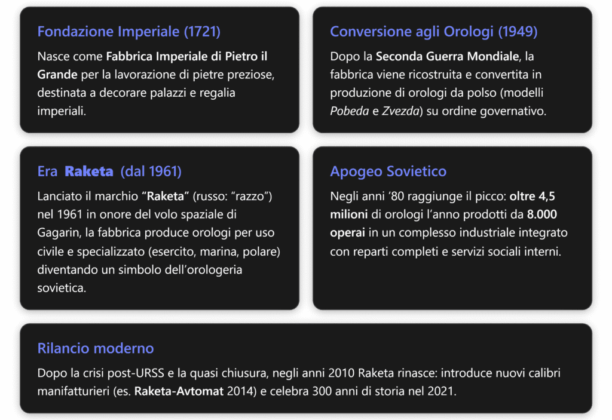Click the "Era Raketa (dal 1961)" heading
Image resolution: width=612 pixels, height=420 pixels.
pos(109,171)
